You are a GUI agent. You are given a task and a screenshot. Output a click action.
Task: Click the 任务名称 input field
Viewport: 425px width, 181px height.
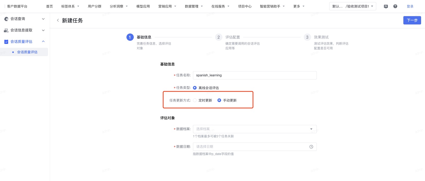[254, 75]
